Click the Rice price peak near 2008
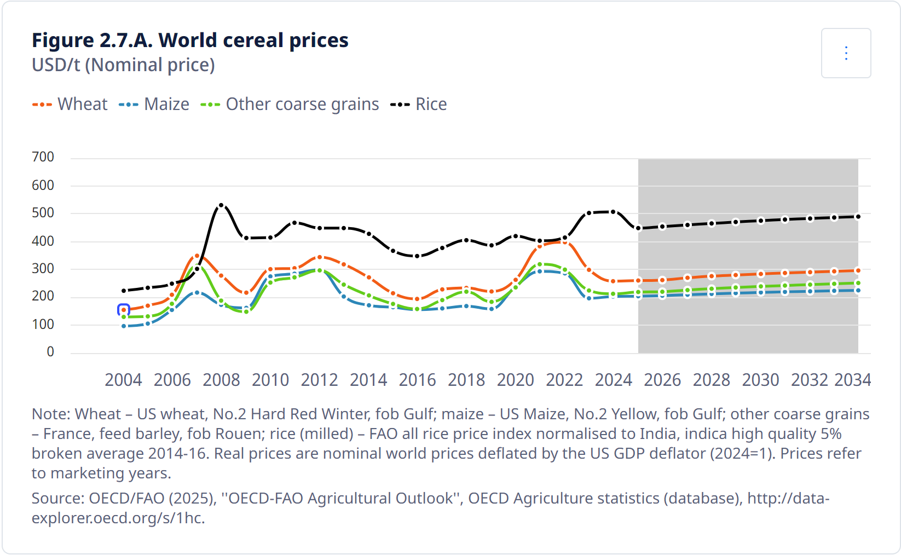Image resolution: width=901 pixels, height=555 pixels. click(x=222, y=205)
